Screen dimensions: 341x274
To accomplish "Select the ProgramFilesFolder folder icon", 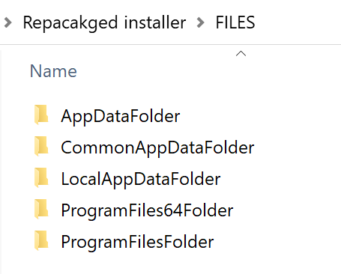I will click(41, 240).
